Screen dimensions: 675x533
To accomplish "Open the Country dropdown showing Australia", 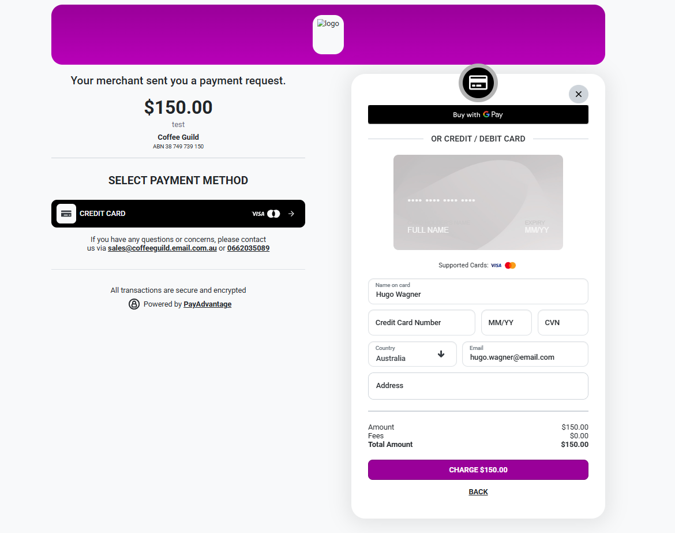I will click(x=412, y=354).
